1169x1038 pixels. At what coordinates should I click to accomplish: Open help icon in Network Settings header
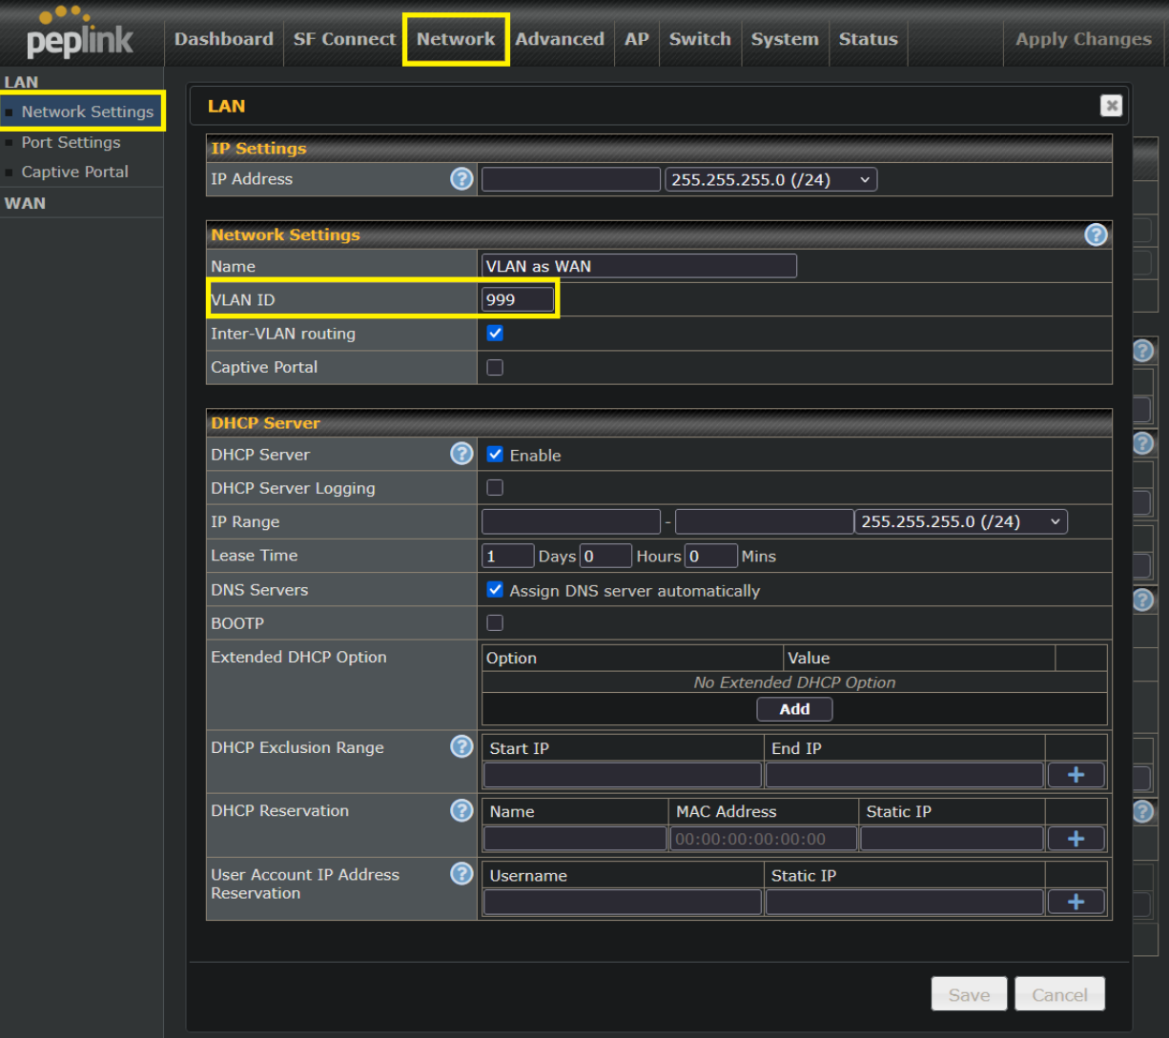[1096, 234]
